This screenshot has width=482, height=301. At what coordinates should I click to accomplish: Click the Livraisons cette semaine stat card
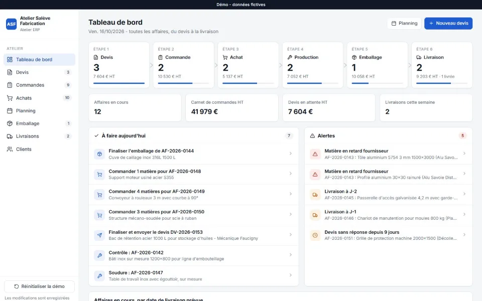[426, 108]
